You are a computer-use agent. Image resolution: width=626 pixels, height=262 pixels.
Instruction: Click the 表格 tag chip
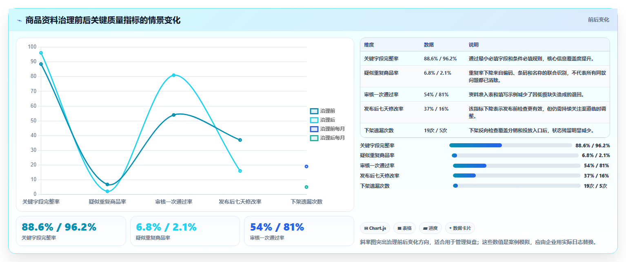point(405,228)
